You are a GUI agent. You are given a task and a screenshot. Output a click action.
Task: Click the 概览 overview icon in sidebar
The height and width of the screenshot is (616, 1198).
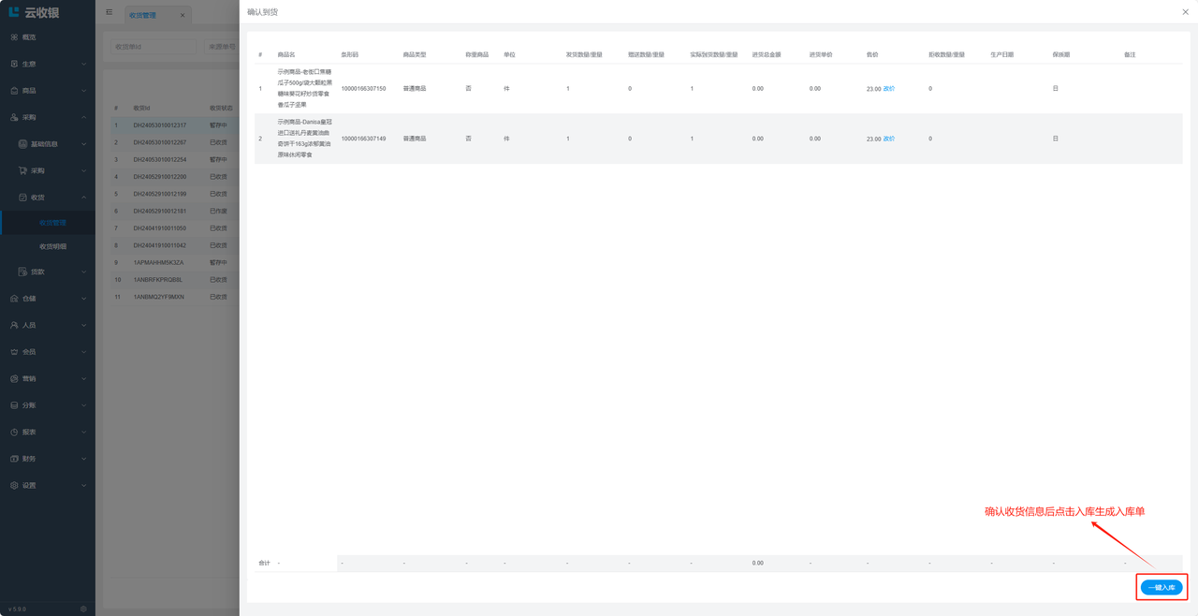(14, 37)
